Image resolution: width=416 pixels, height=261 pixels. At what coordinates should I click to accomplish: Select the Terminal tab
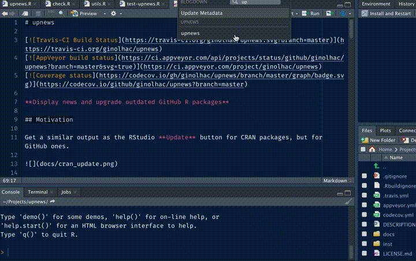click(38, 192)
